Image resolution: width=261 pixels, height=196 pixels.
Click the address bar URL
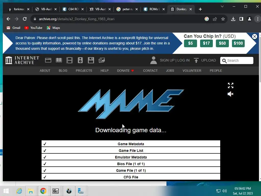[76, 19]
